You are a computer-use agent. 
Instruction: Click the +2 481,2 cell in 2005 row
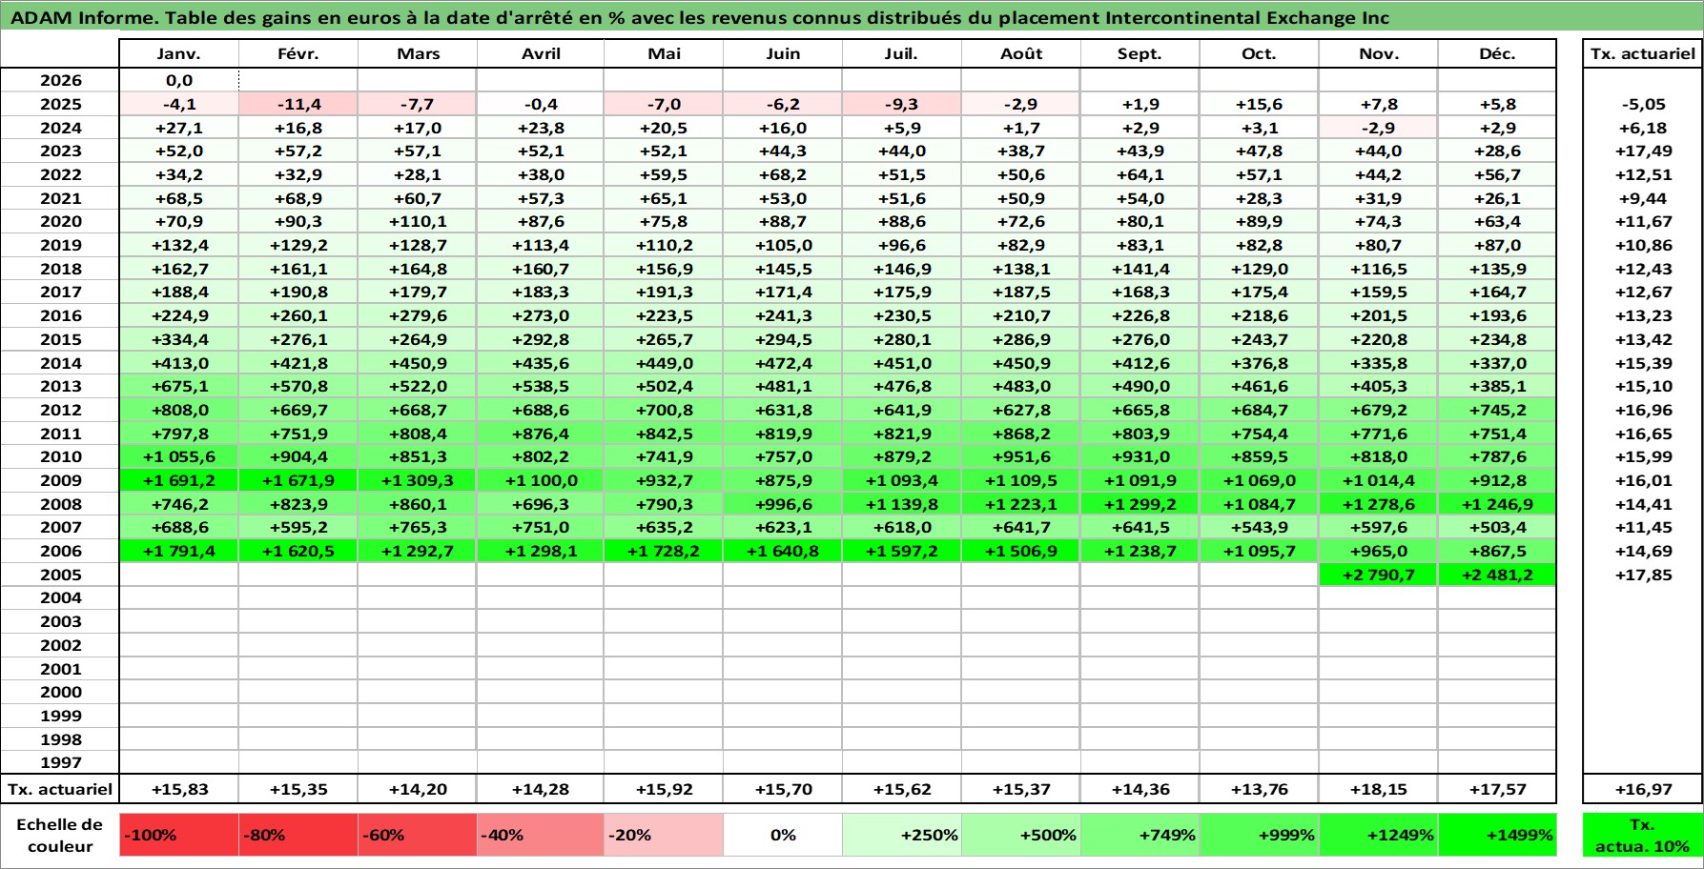pos(1497,575)
